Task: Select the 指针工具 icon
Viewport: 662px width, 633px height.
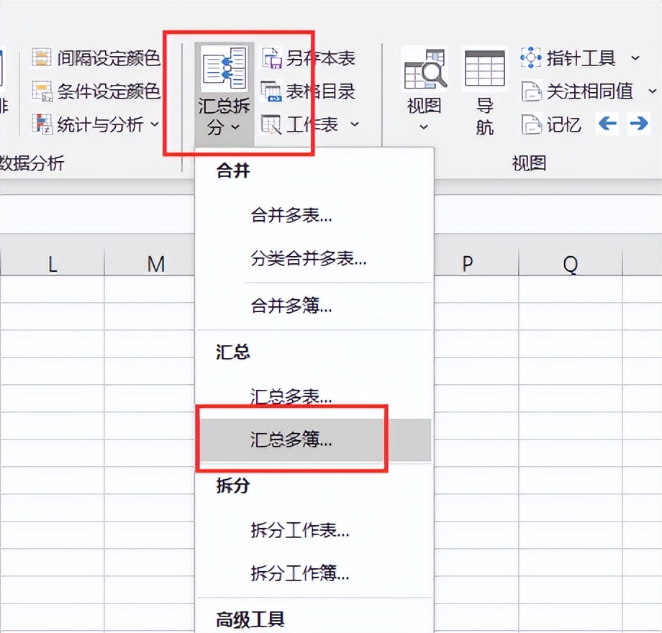Action: (x=531, y=58)
